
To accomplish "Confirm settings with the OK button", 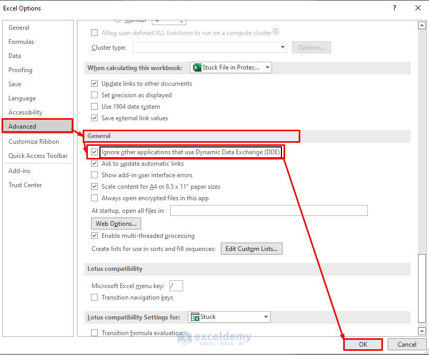I will pos(363,344).
